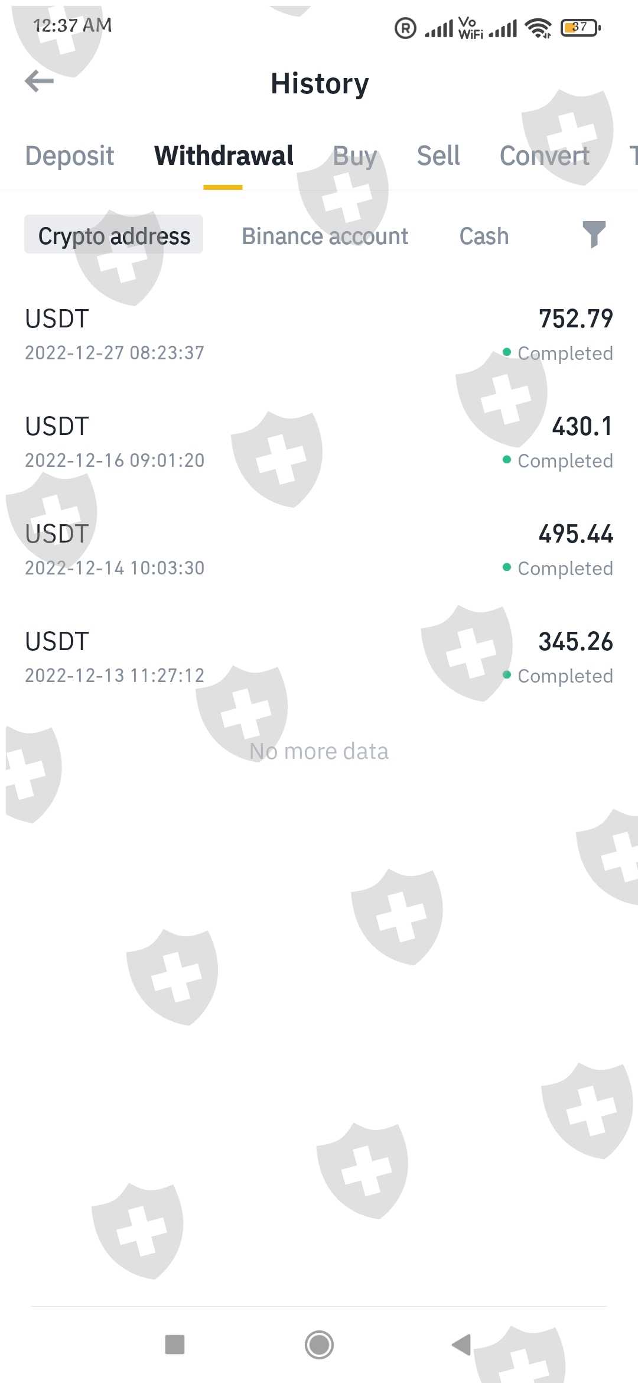Go to the Convert tab

point(544,156)
